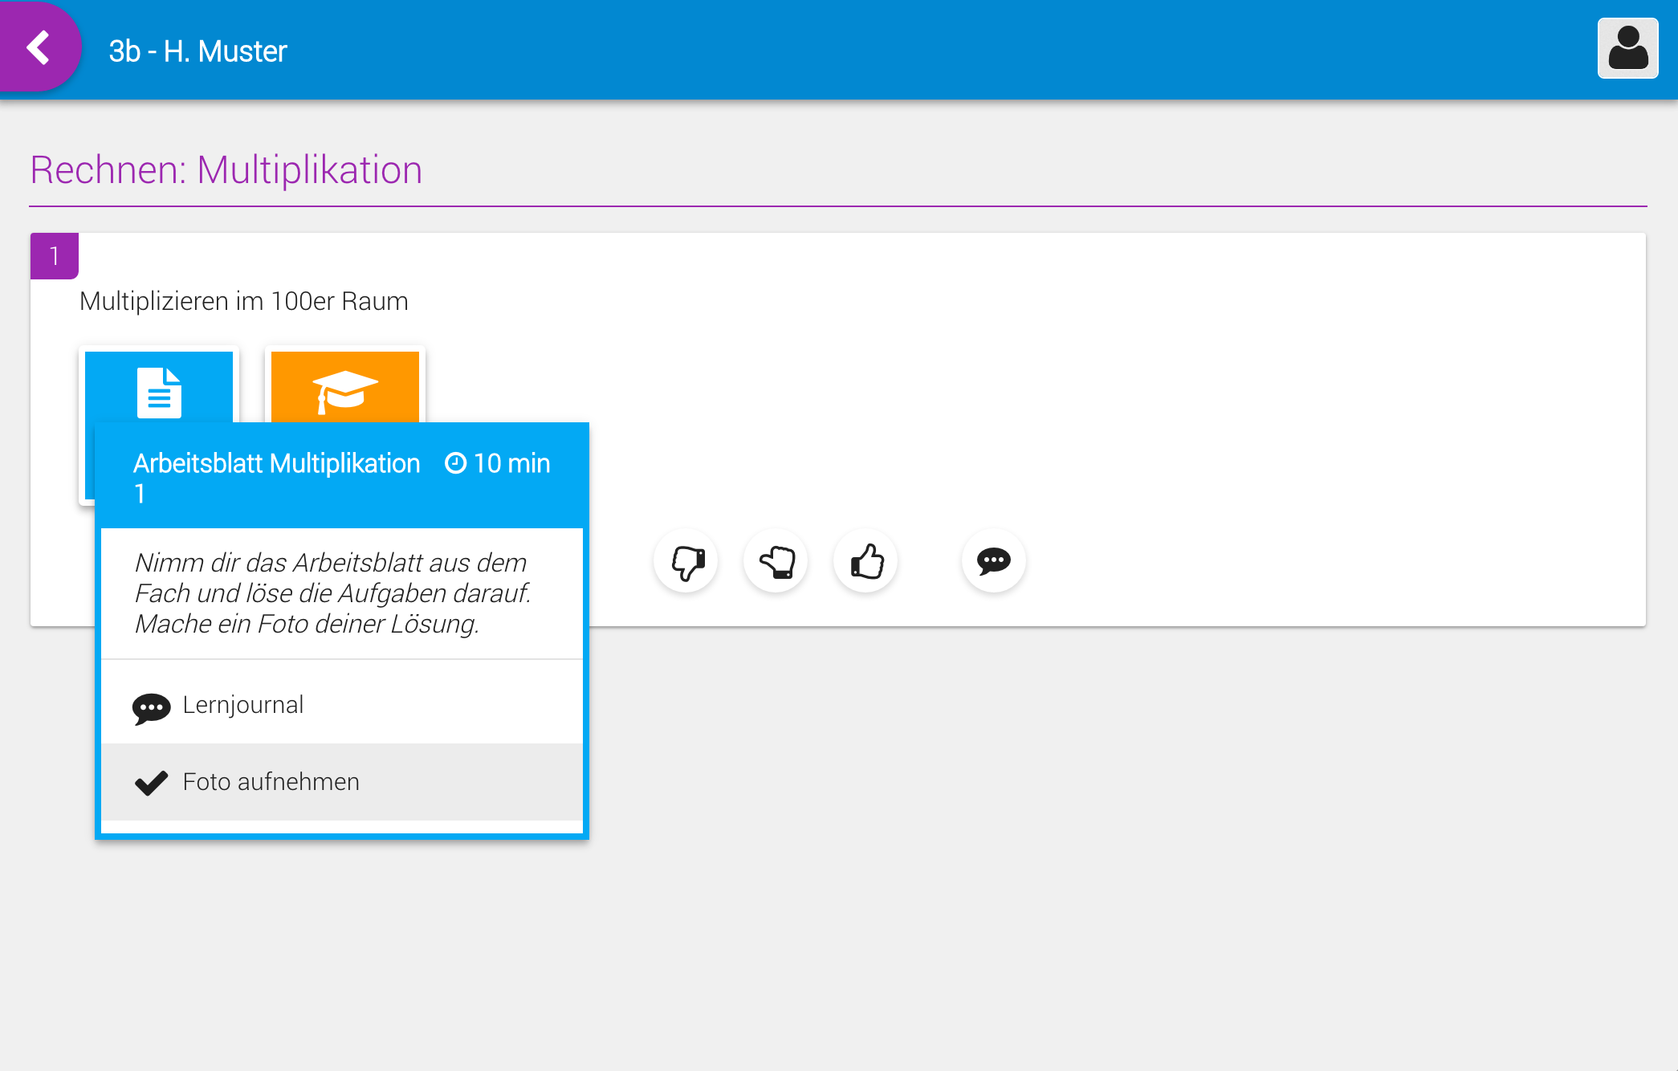Click the 10 min duration label
The width and height of the screenshot is (1678, 1071).
coord(511,463)
